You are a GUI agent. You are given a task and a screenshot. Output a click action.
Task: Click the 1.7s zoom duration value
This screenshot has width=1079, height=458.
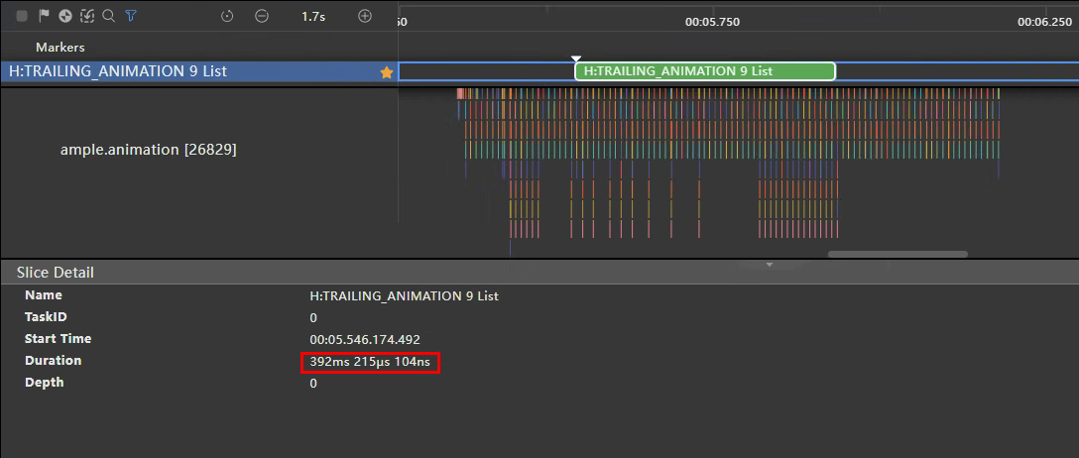point(313,16)
